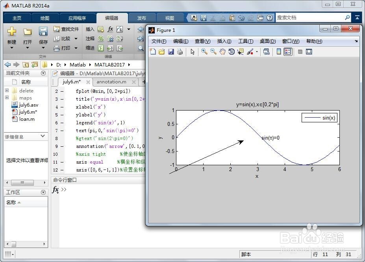Click the help question mark icon
The image size is (365, 262).
[x=270, y=18]
